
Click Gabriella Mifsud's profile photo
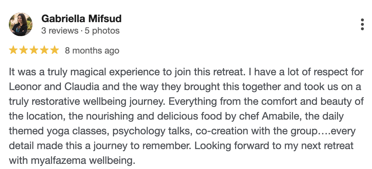(21, 24)
